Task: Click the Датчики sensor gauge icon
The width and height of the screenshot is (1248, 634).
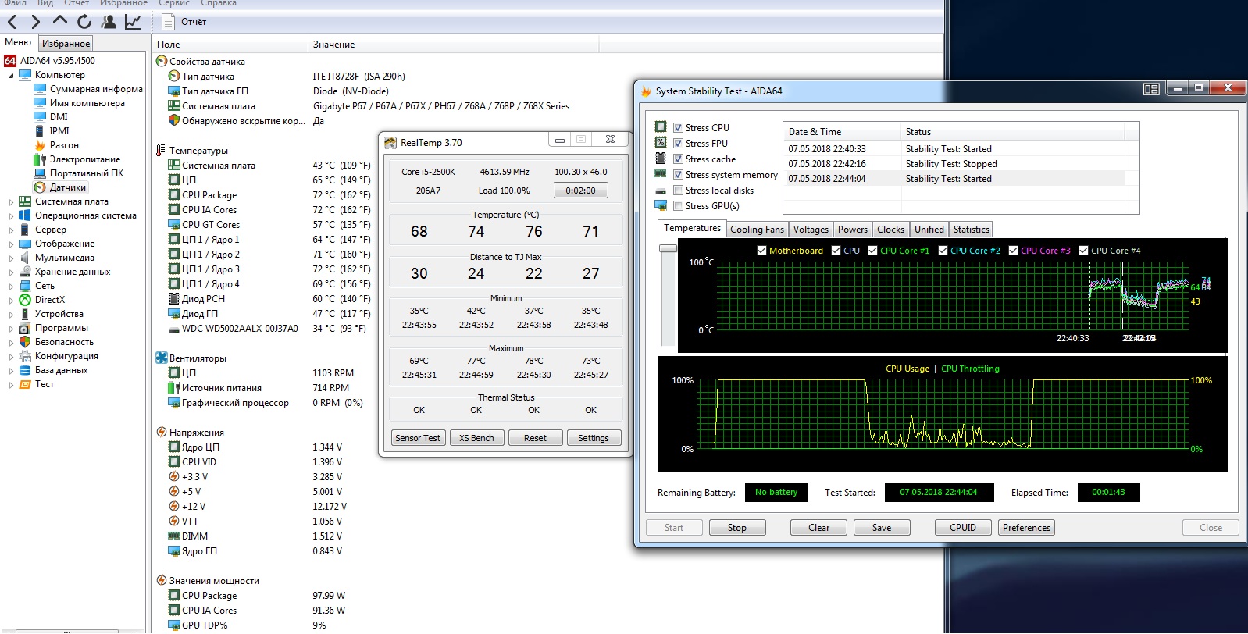Action: pyautogui.click(x=40, y=187)
